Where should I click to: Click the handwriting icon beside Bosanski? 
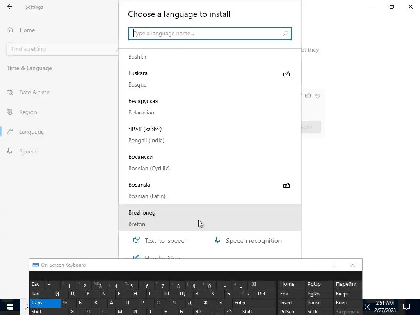(x=286, y=185)
